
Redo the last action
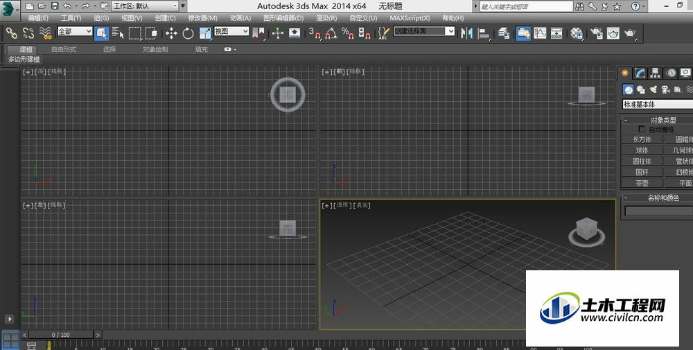coord(85,6)
